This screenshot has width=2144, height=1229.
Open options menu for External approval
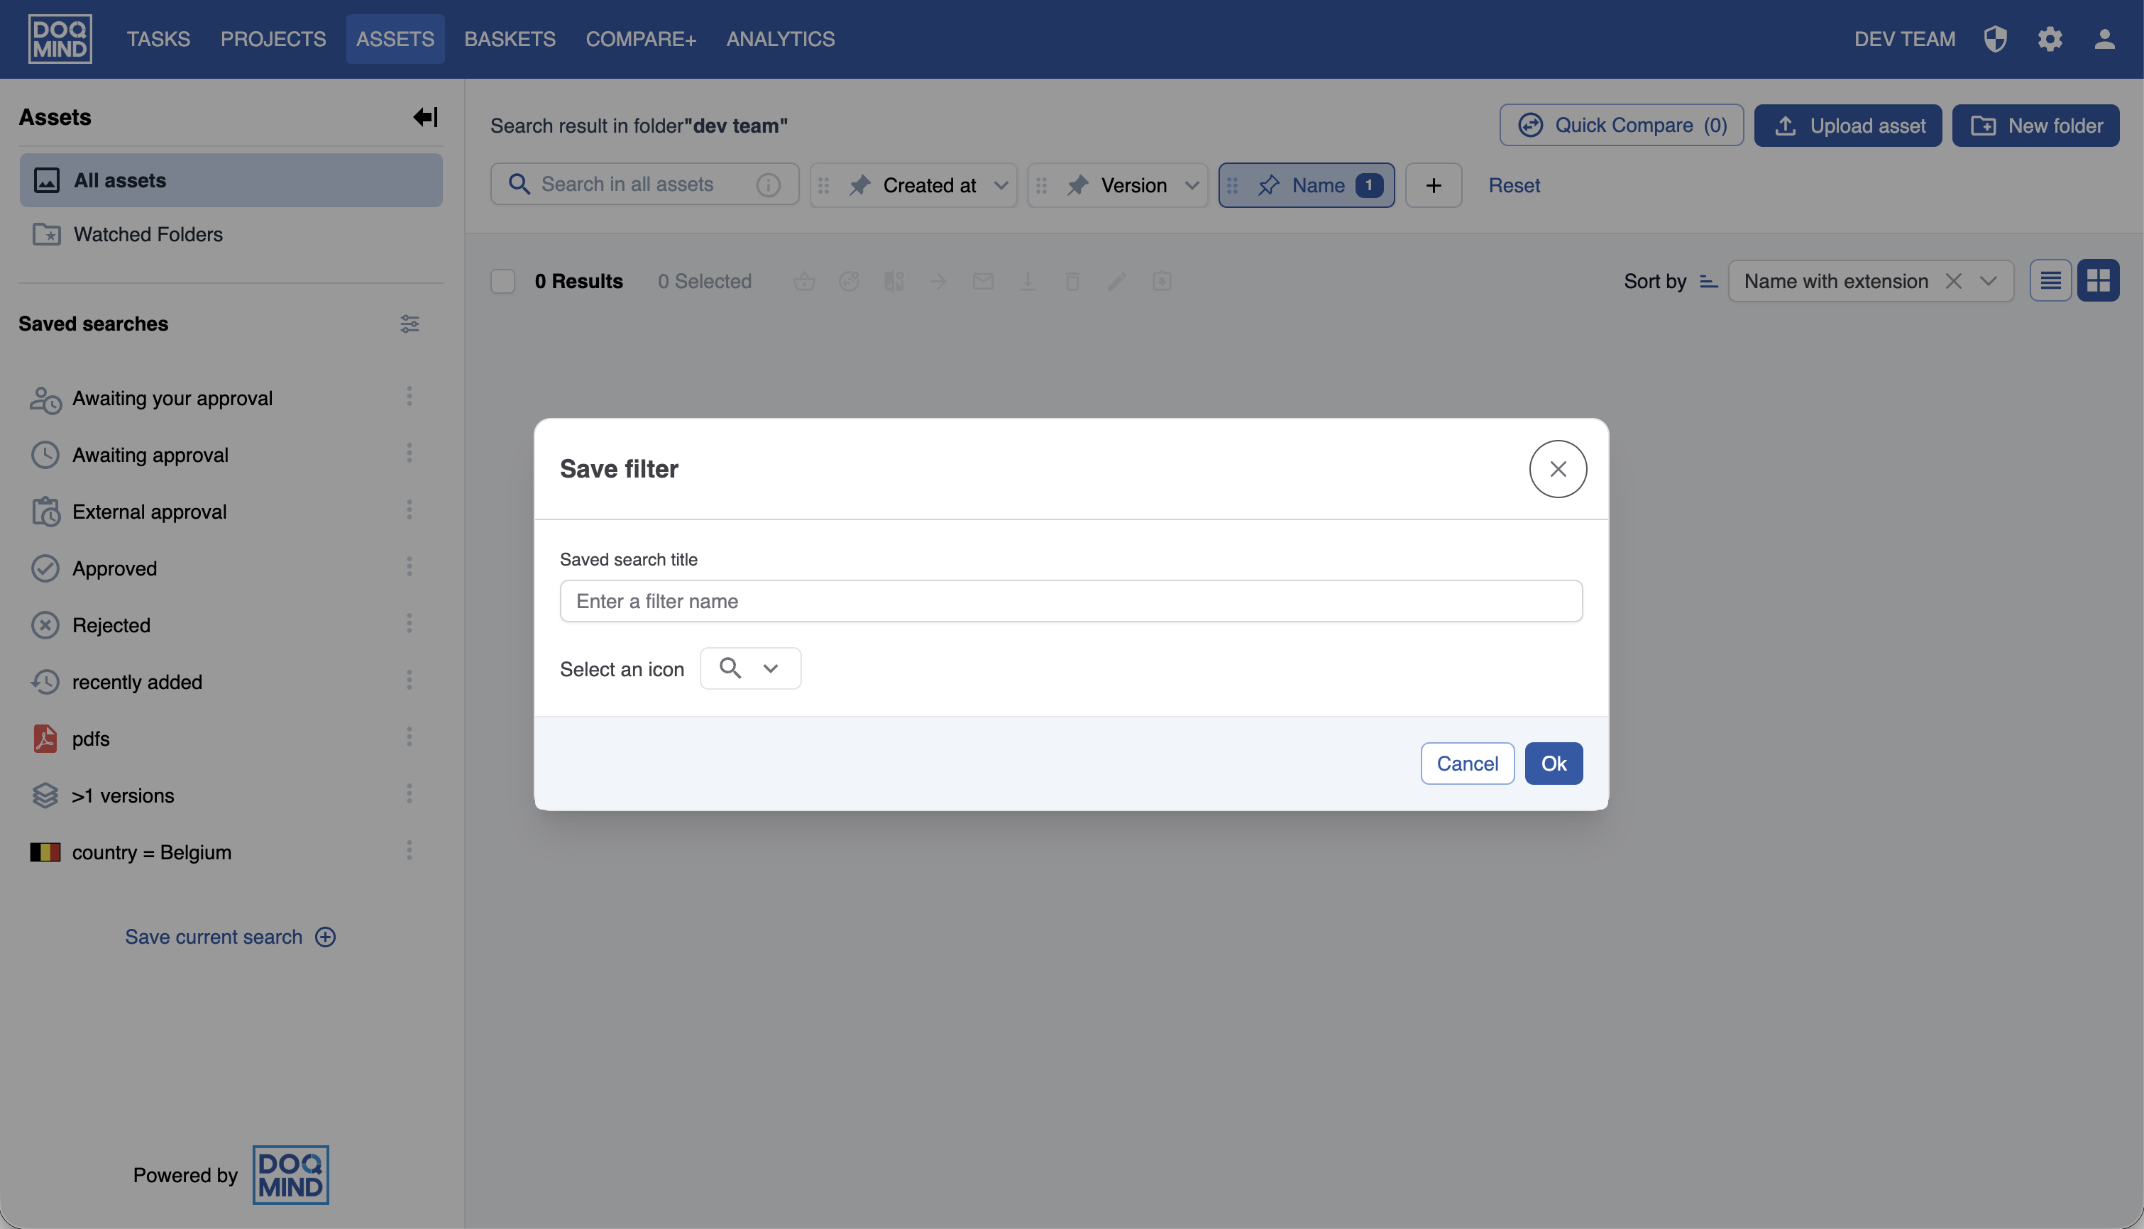[x=409, y=509]
